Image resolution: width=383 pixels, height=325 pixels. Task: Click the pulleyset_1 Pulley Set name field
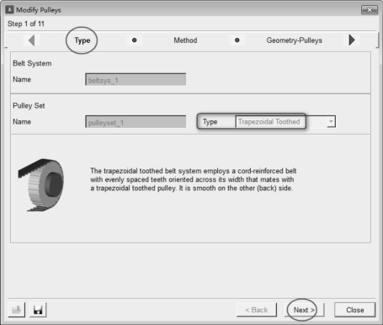coord(136,122)
